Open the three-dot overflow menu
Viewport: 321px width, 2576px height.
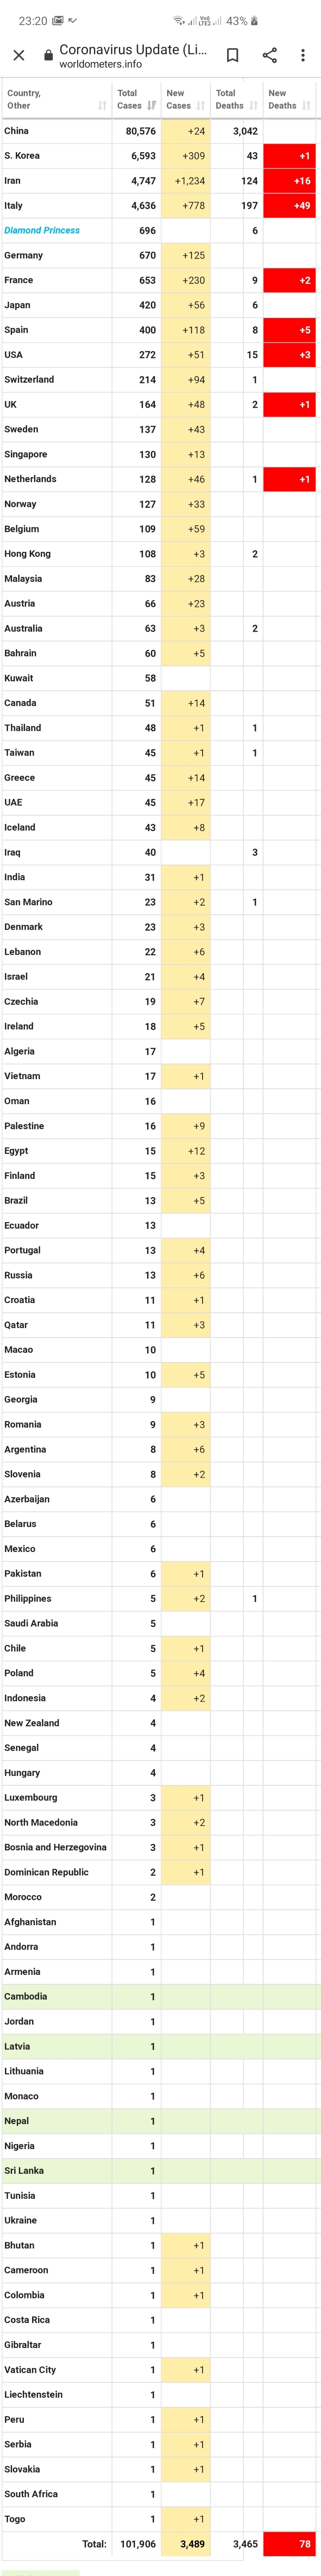click(303, 55)
